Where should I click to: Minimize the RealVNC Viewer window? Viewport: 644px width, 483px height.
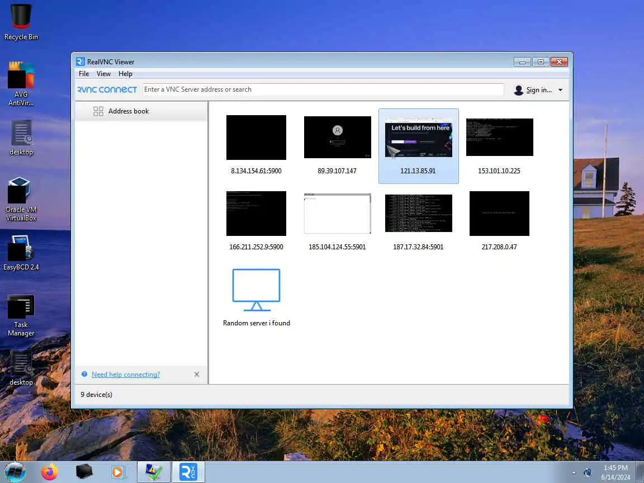pos(522,62)
